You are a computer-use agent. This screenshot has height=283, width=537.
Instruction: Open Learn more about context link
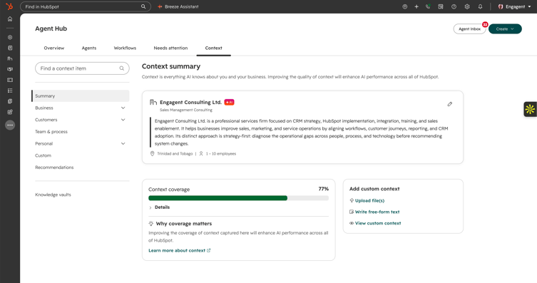tap(180, 250)
